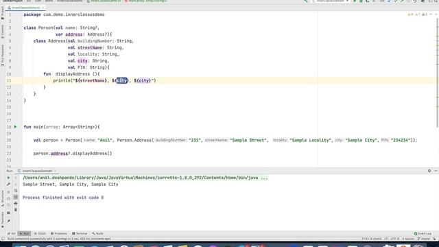Click the git branch master in status bar
The width and height of the screenshot is (439, 247).
point(425,239)
